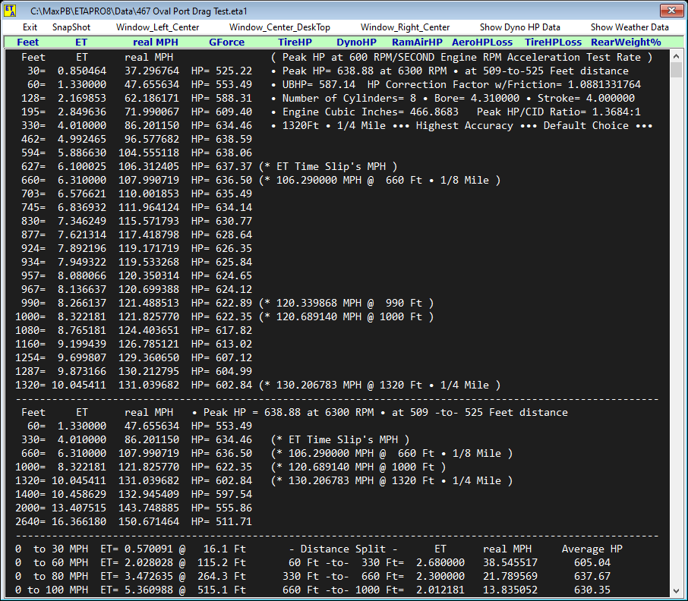Show the DynoHP column data

click(356, 42)
